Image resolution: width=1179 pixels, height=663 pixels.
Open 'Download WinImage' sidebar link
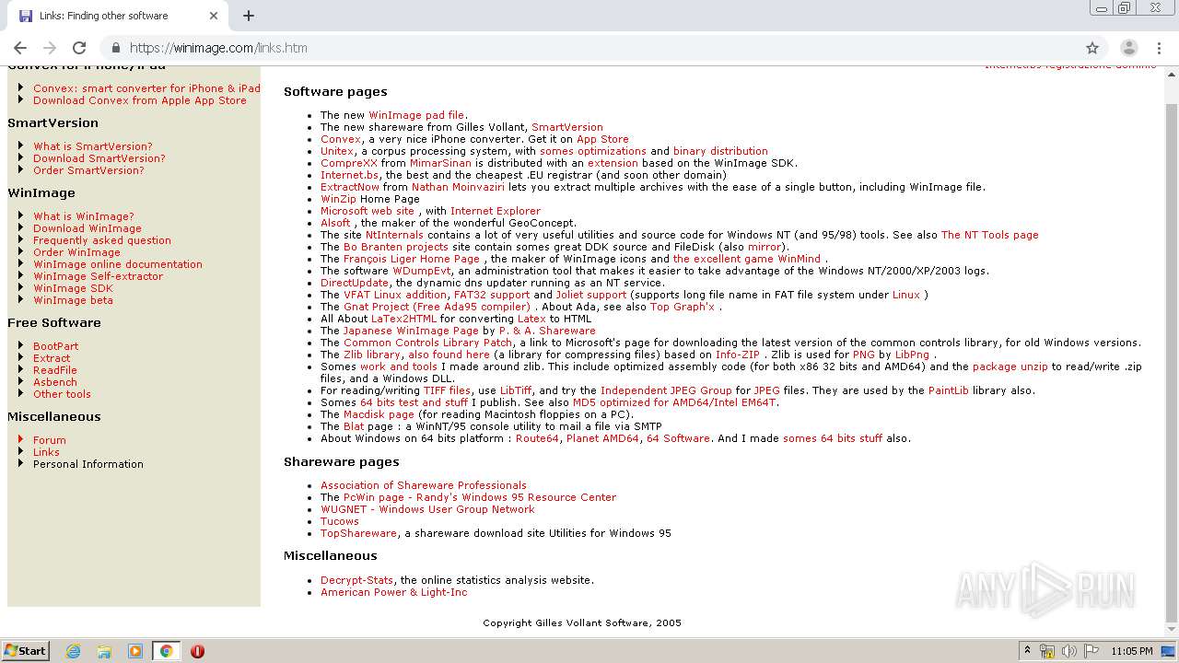(88, 228)
